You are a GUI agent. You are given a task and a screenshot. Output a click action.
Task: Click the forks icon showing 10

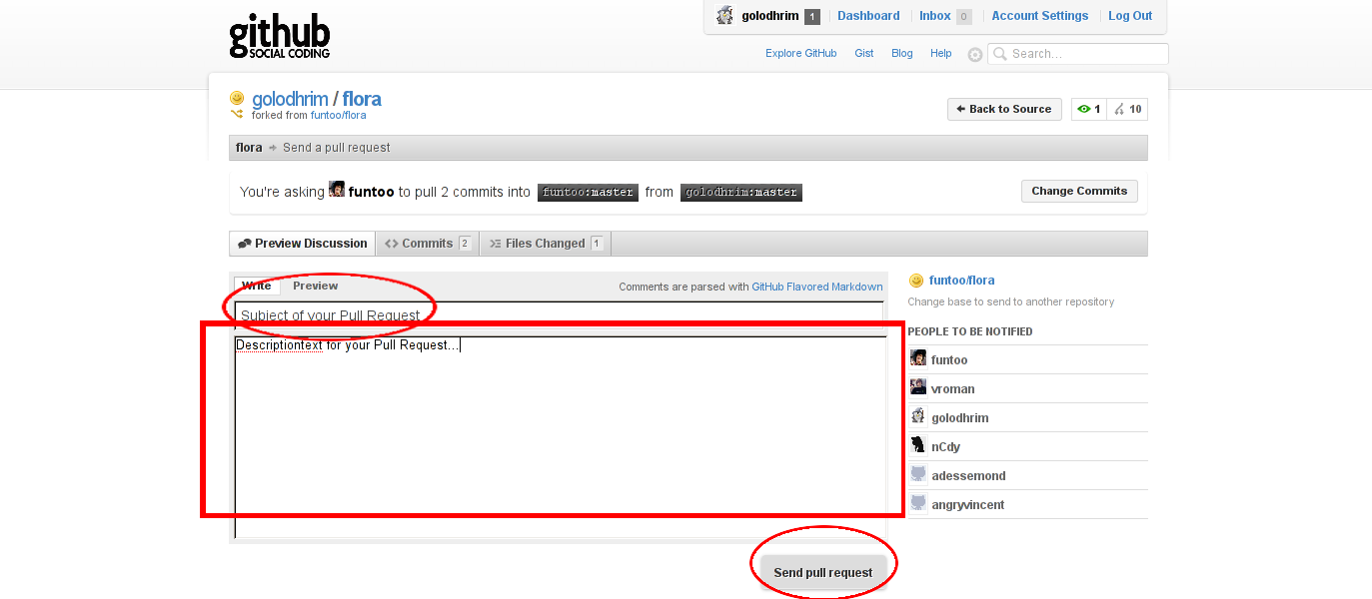pos(1127,110)
